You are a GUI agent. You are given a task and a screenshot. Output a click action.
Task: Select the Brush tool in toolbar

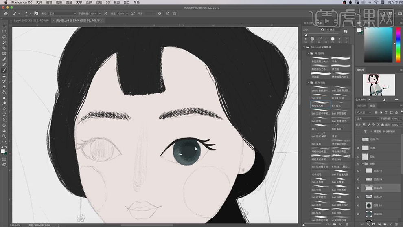pos(4,70)
